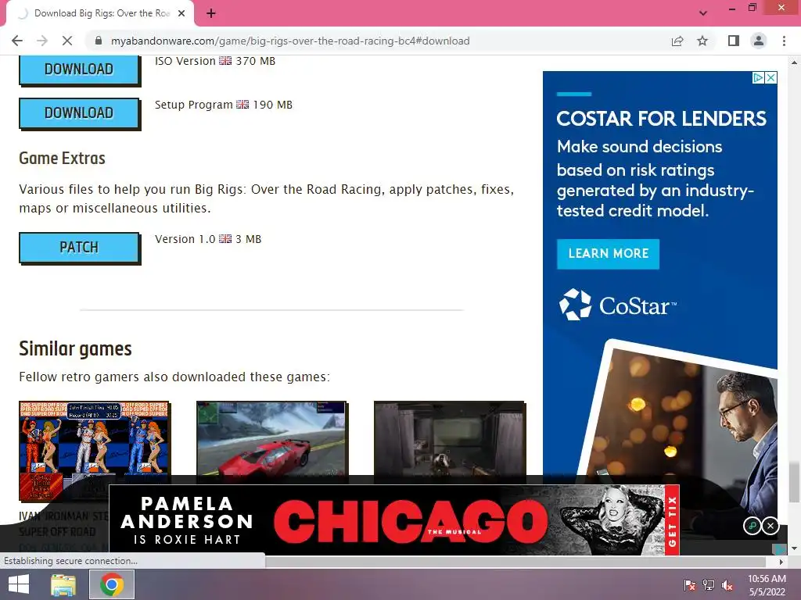Open the taskbar clock and date
The height and width of the screenshot is (600, 801).
pos(767,584)
